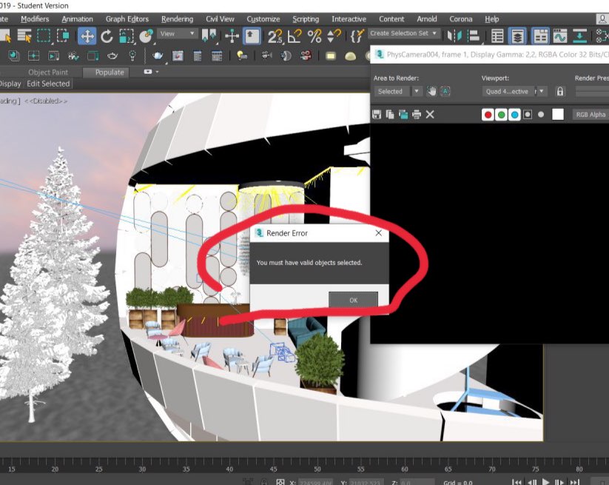This screenshot has width=609, height=485.
Task: Click Select and Manipulate icon
Action: tap(232, 36)
